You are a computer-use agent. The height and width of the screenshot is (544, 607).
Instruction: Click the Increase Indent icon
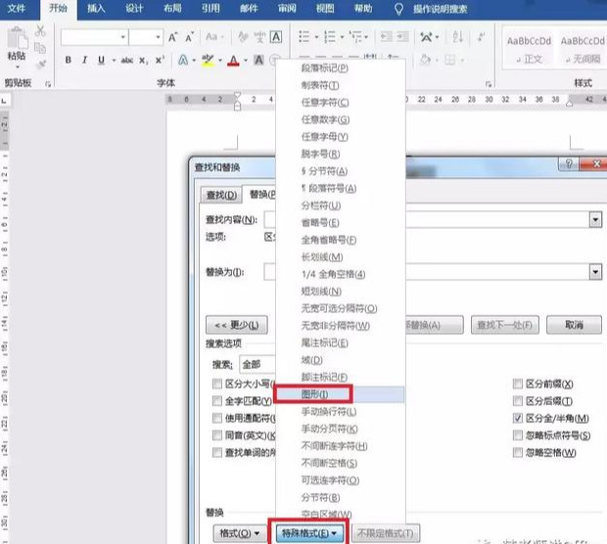402,37
